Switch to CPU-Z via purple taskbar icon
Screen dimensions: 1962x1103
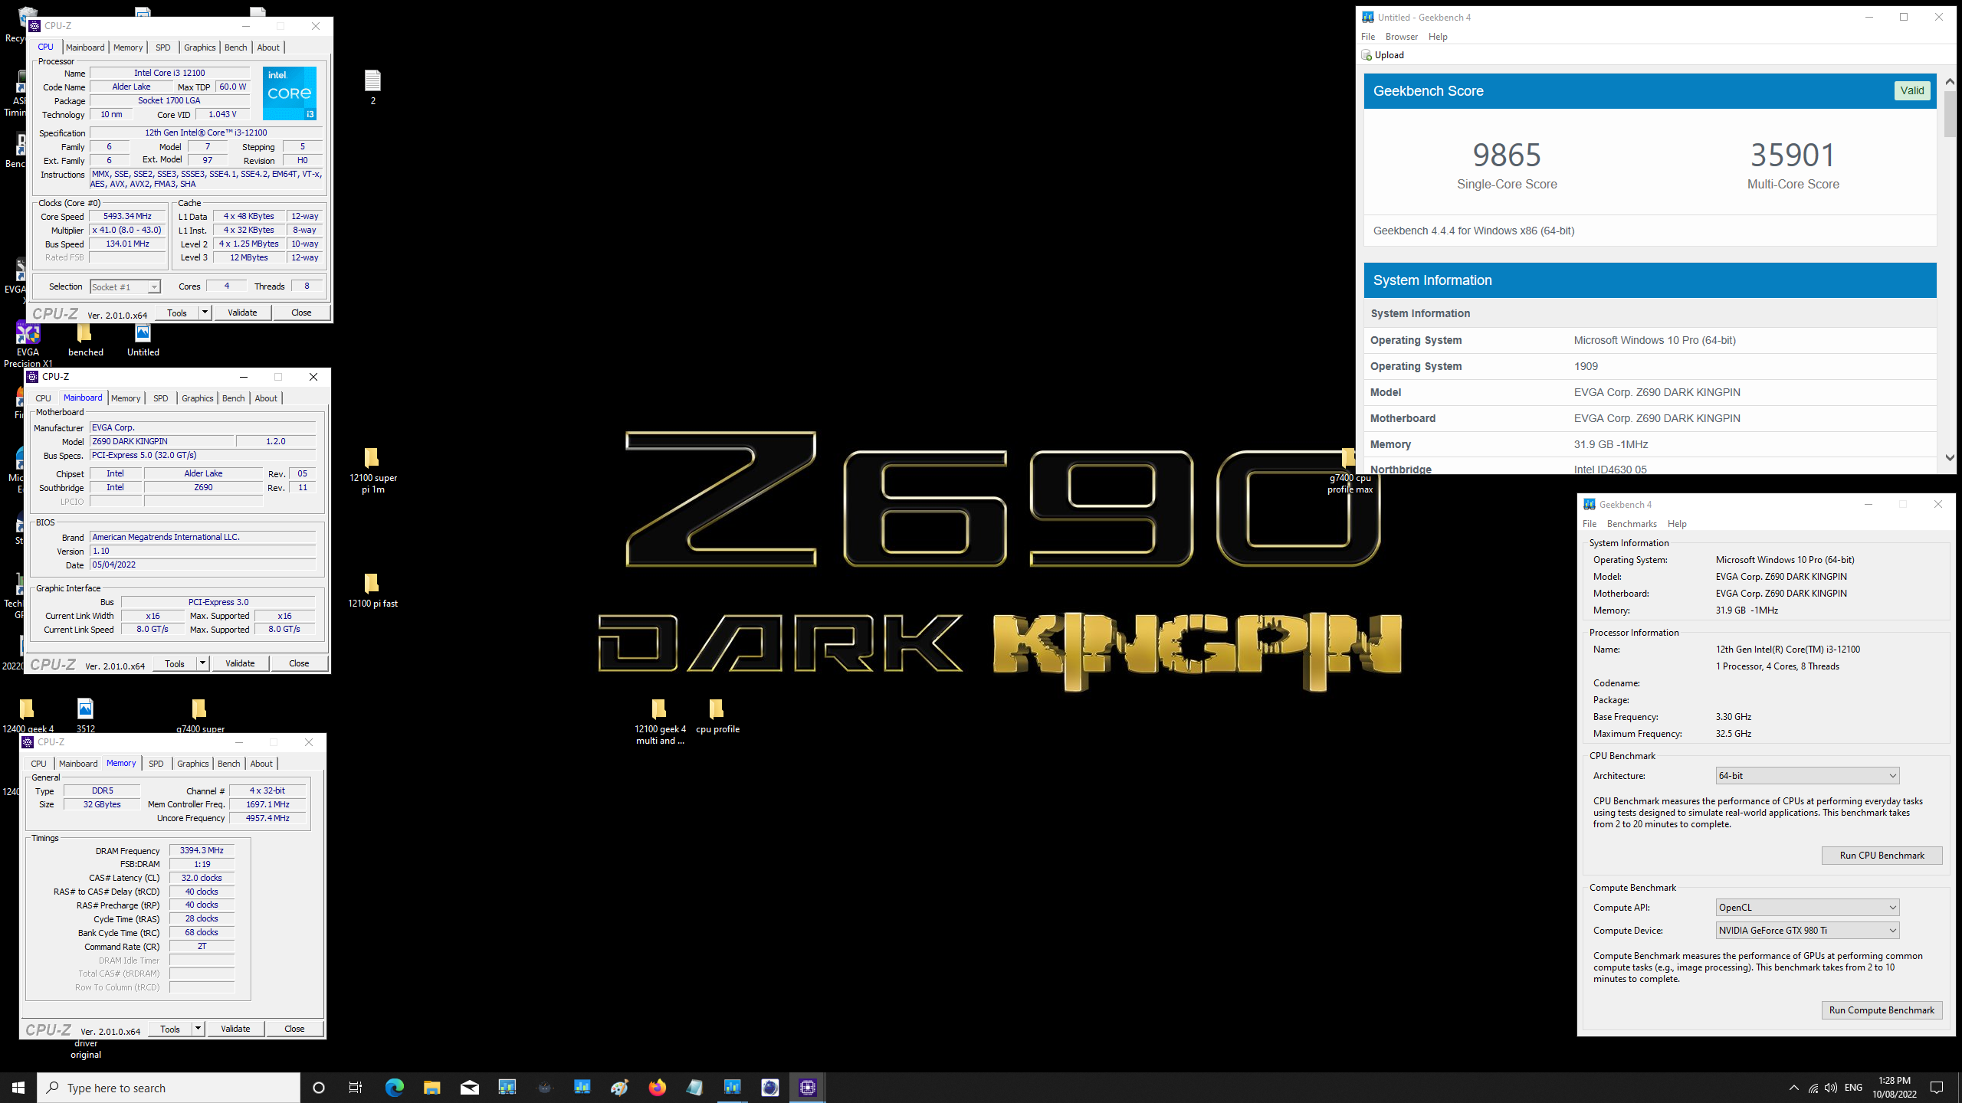point(807,1087)
